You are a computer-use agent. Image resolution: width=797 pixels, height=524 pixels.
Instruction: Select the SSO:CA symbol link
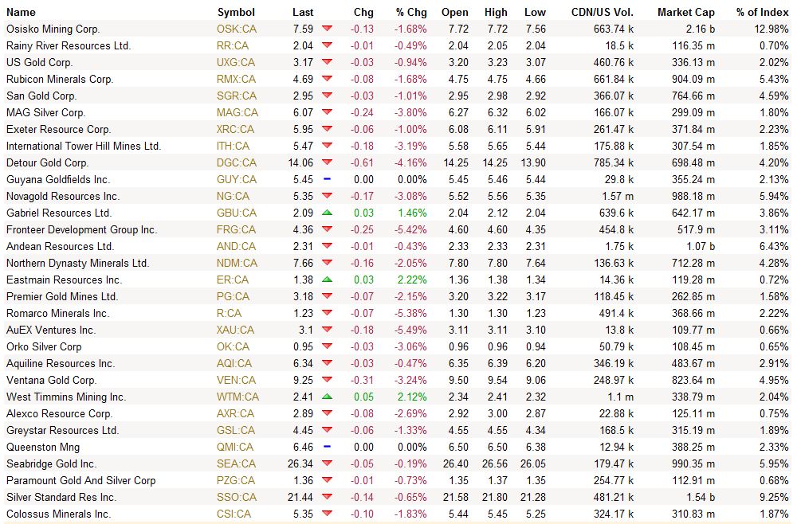tap(237, 497)
